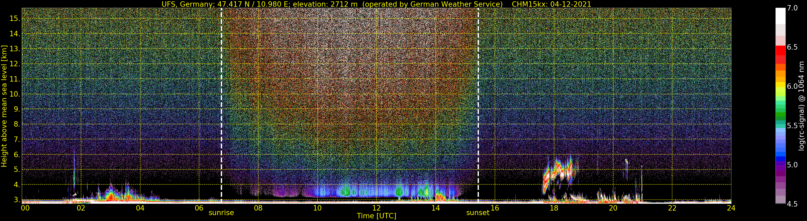This screenshot has width=807, height=221.
Task: Click the '4.' height axis tick label
Action: coord(17,185)
